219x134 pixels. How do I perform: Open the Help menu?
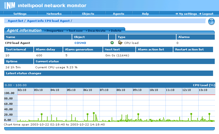145,14
